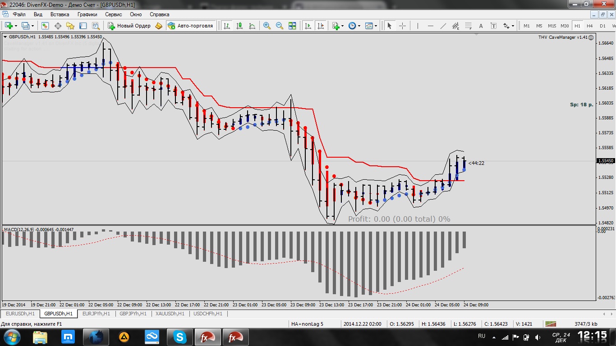616x346 pixels.
Task: Select the Horizontal Line drawing tool
Action: (430, 26)
